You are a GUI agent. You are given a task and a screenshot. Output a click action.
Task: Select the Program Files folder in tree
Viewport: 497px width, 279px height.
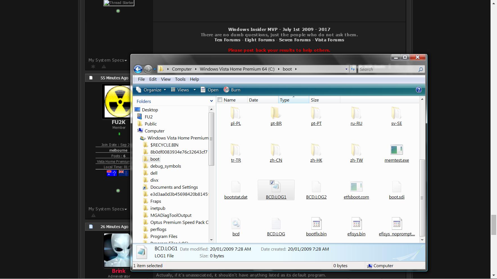(x=164, y=236)
